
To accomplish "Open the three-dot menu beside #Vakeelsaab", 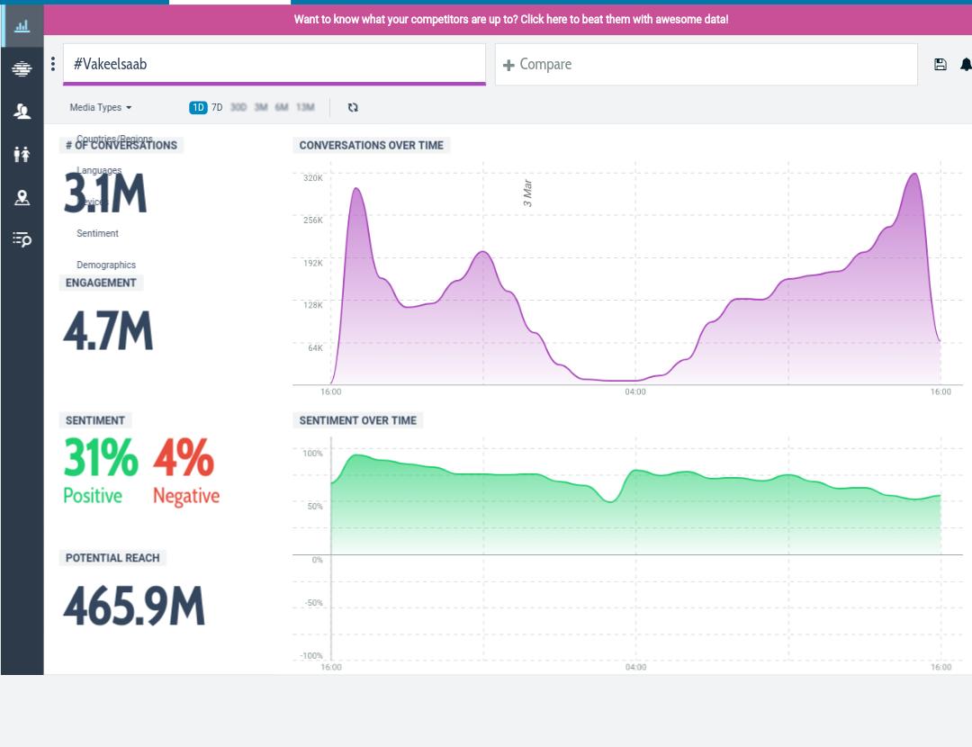I will (x=53, y=64).
